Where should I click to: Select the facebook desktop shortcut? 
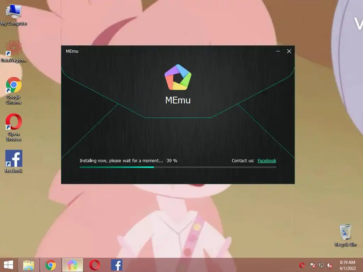point(14,161)
